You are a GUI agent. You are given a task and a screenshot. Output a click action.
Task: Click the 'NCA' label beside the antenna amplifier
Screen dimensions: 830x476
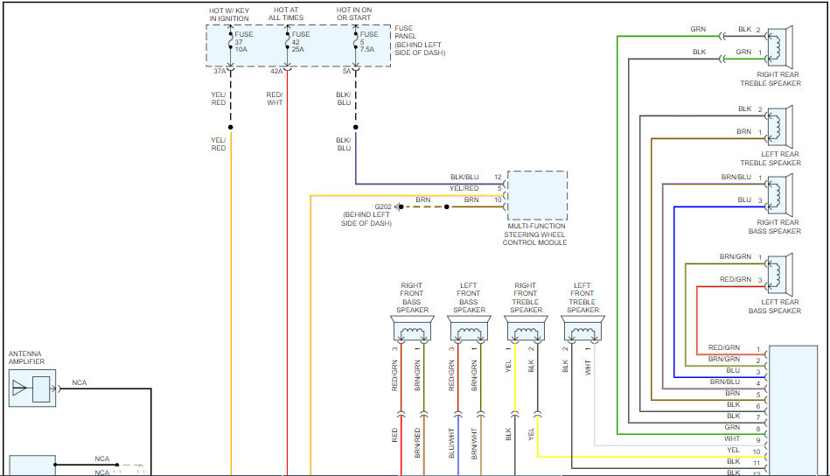click(80, 382)
